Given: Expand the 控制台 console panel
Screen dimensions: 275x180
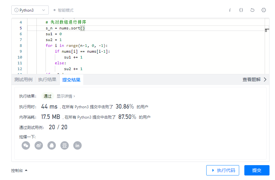Looking at the screenshot, I should pyautogui.click(x=19, y=170).
